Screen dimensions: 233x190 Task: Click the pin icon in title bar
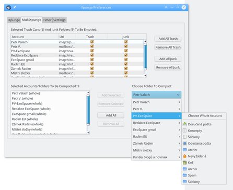pyautogui.click(x=15, y=7)
